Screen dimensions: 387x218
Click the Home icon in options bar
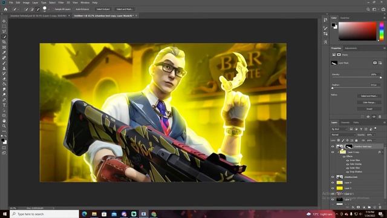tap(5, 9)
